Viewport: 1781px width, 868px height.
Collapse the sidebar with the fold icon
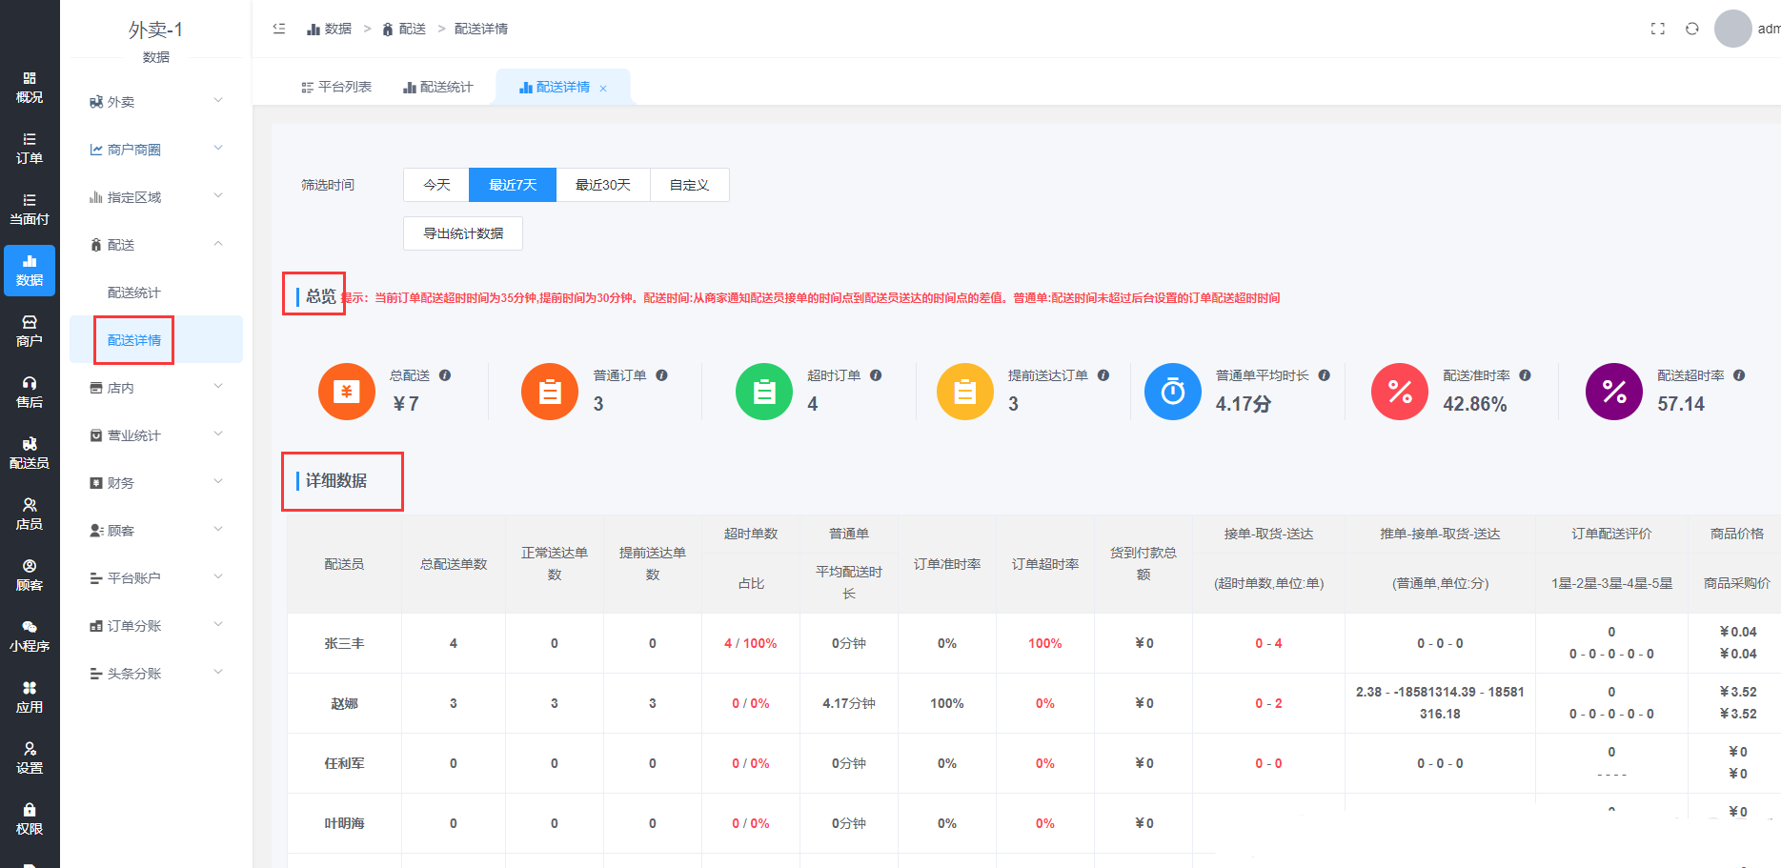pyautogui.click(x=279, y=29)
